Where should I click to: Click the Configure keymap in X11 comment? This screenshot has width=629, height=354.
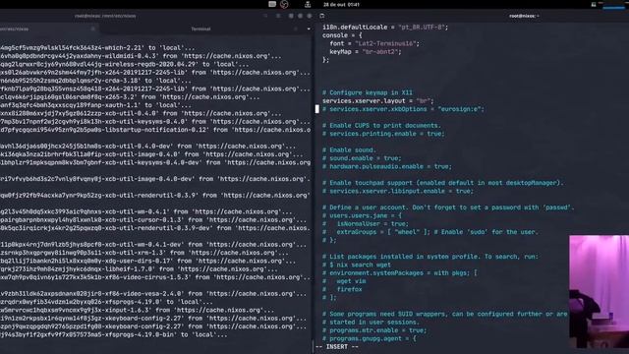[367, 92]
